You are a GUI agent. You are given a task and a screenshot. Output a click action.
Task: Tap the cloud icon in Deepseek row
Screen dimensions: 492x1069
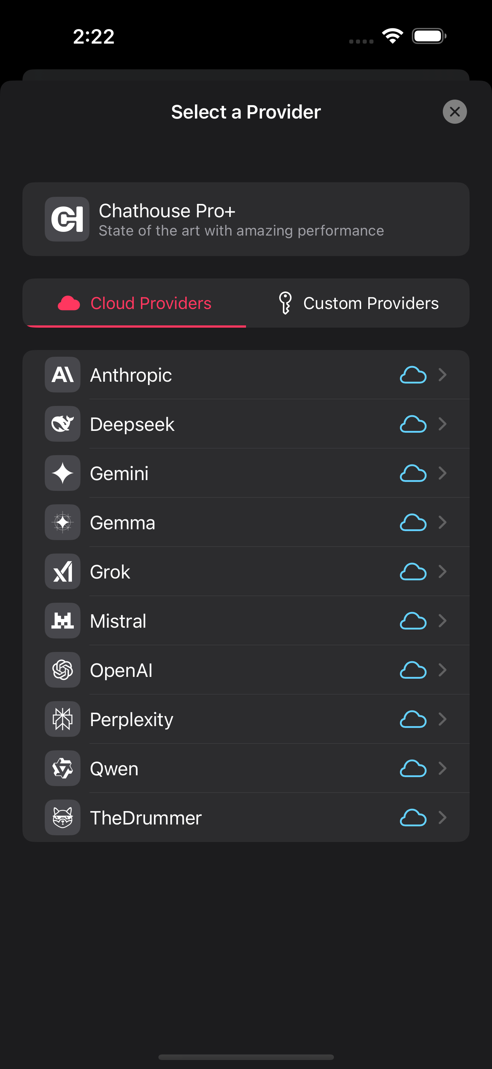coord(413,424)
